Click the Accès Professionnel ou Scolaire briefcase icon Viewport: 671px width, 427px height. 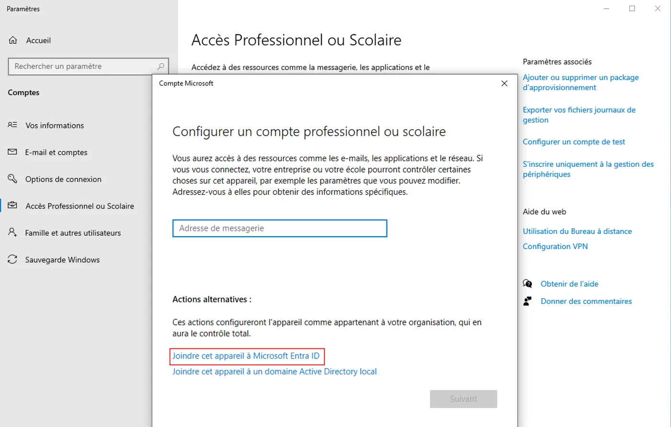[x=12, y=206]
